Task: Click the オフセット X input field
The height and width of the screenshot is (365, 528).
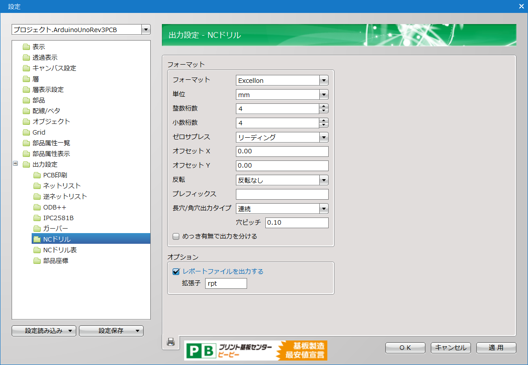Action: pyautogui.click(x=282, y=152)
